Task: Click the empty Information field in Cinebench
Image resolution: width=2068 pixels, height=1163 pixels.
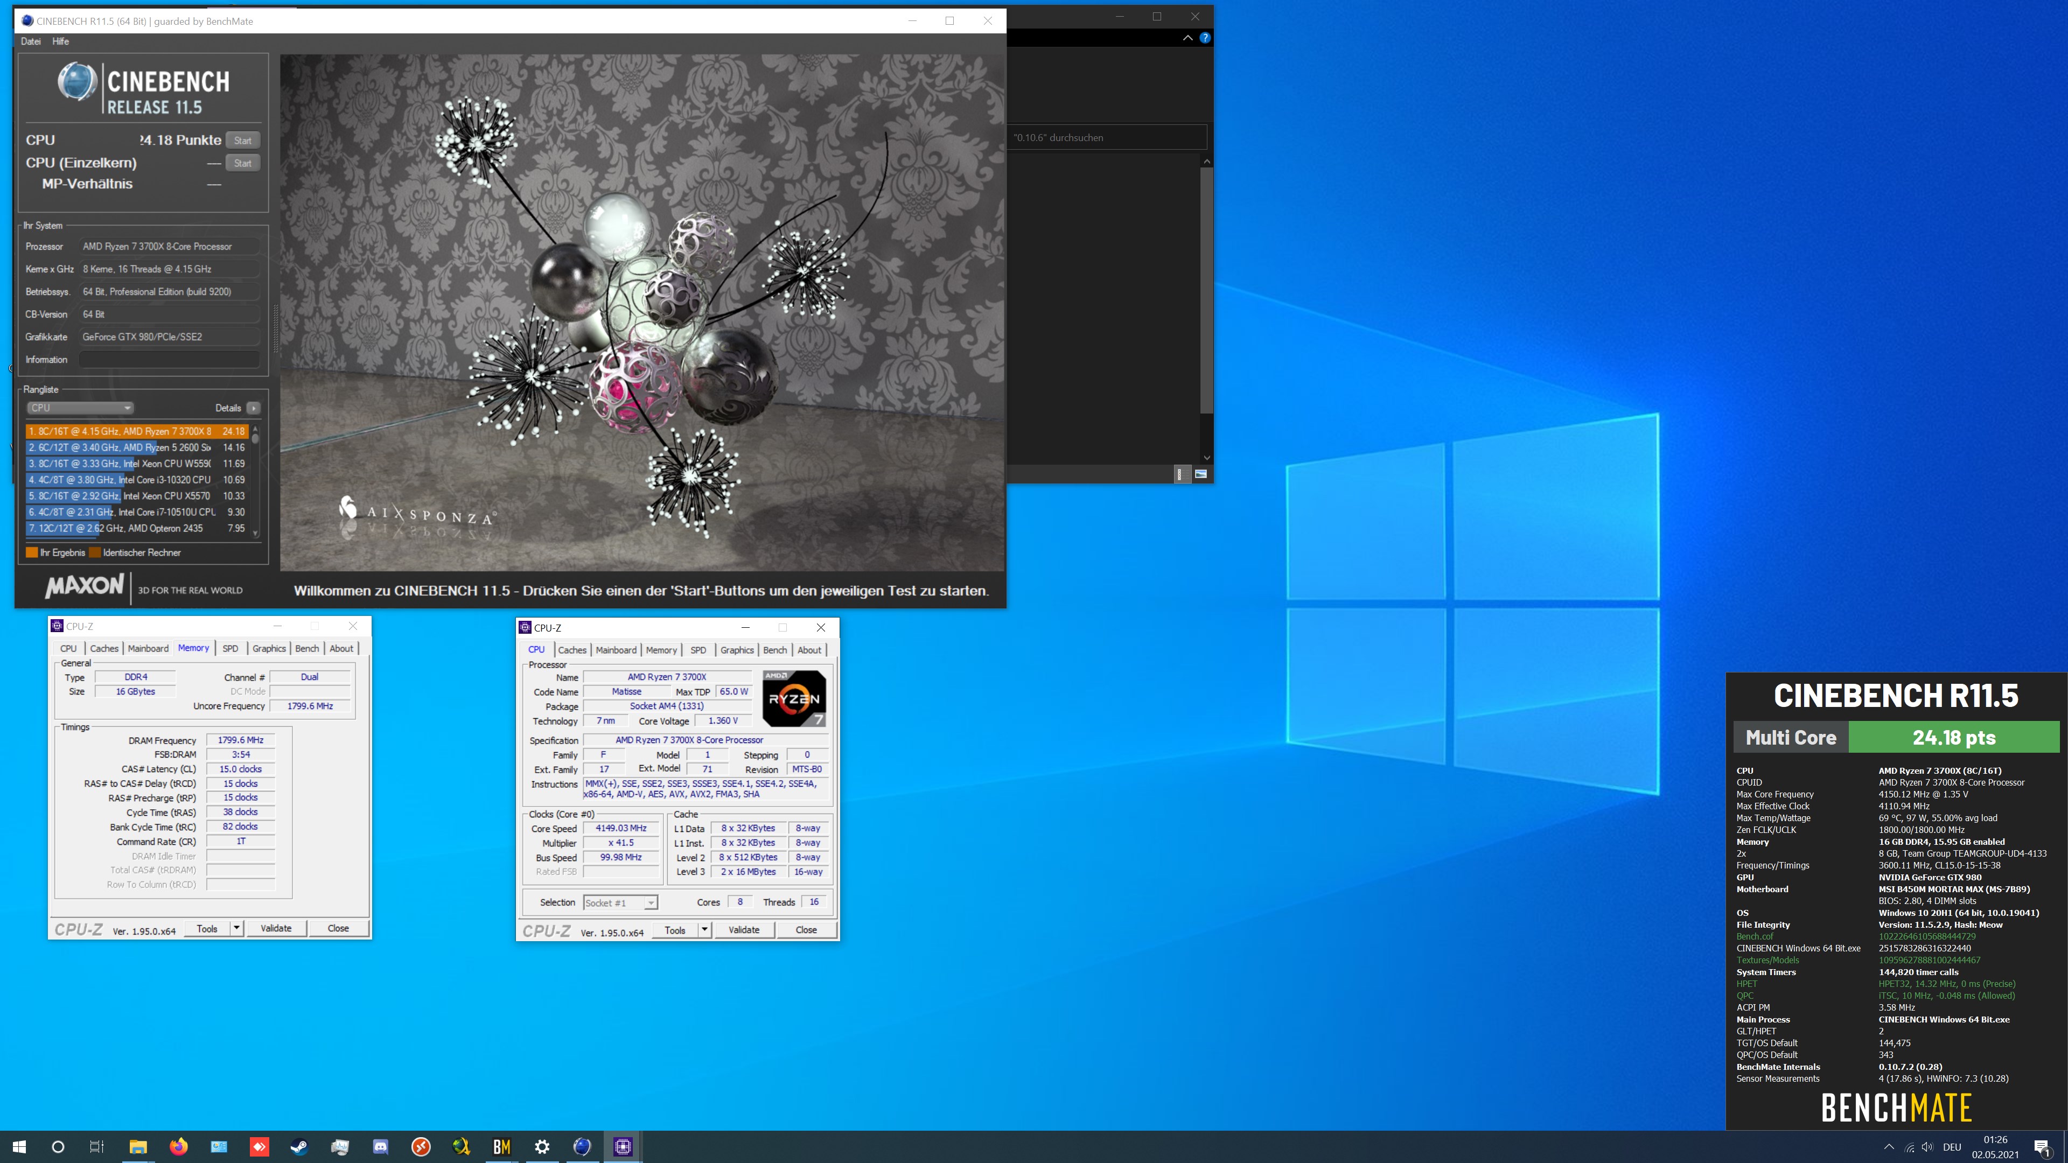Action: click(170, 360)
